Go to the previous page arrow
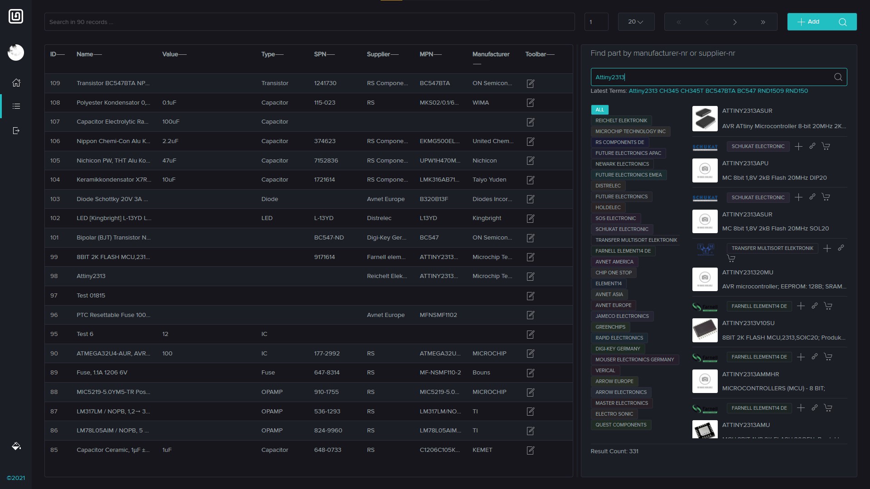870x489 pixels. click(x=707, y=22)
